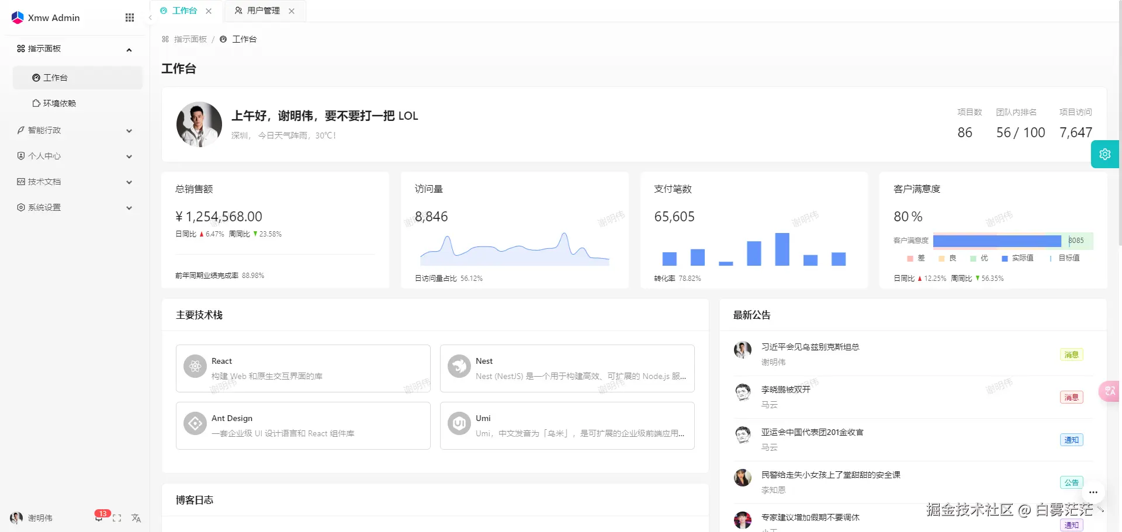Viewport: 1122px width, 532px height.
Task: Select 工作台 in the sidebar
Action: [78, 78]
